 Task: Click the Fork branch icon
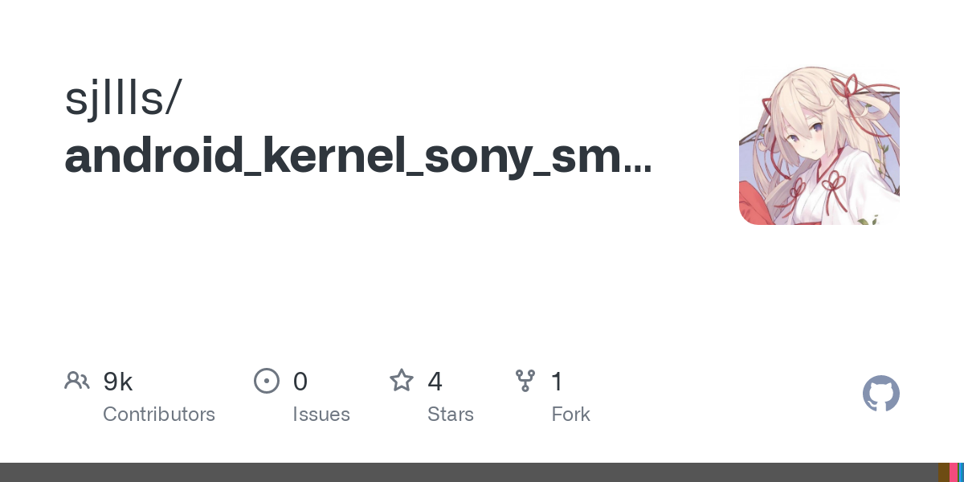pyautogui.click(x=525, y=380)
